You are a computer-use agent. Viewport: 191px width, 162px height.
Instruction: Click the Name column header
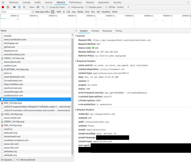point(37,31)
